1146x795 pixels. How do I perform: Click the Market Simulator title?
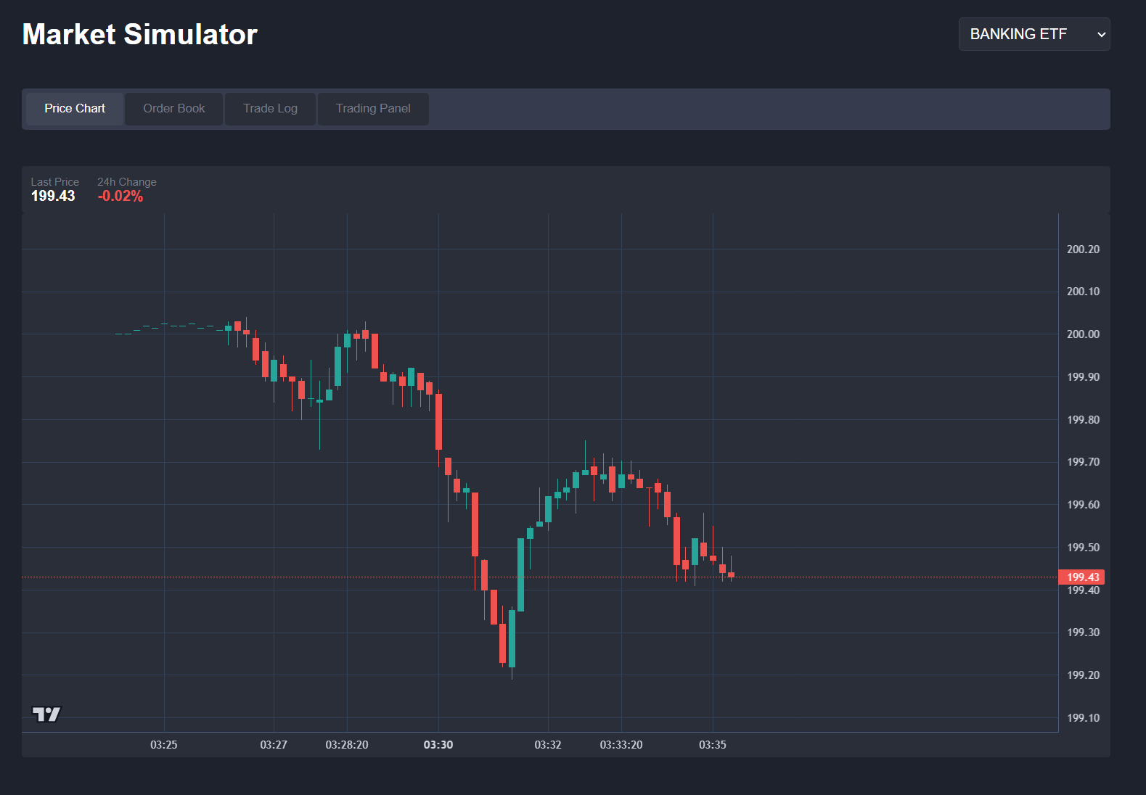(140, 34)
